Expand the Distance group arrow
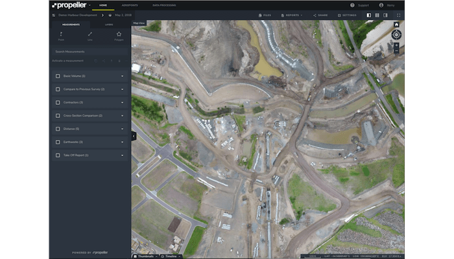The image size is (454, 259). coord(122,129)
